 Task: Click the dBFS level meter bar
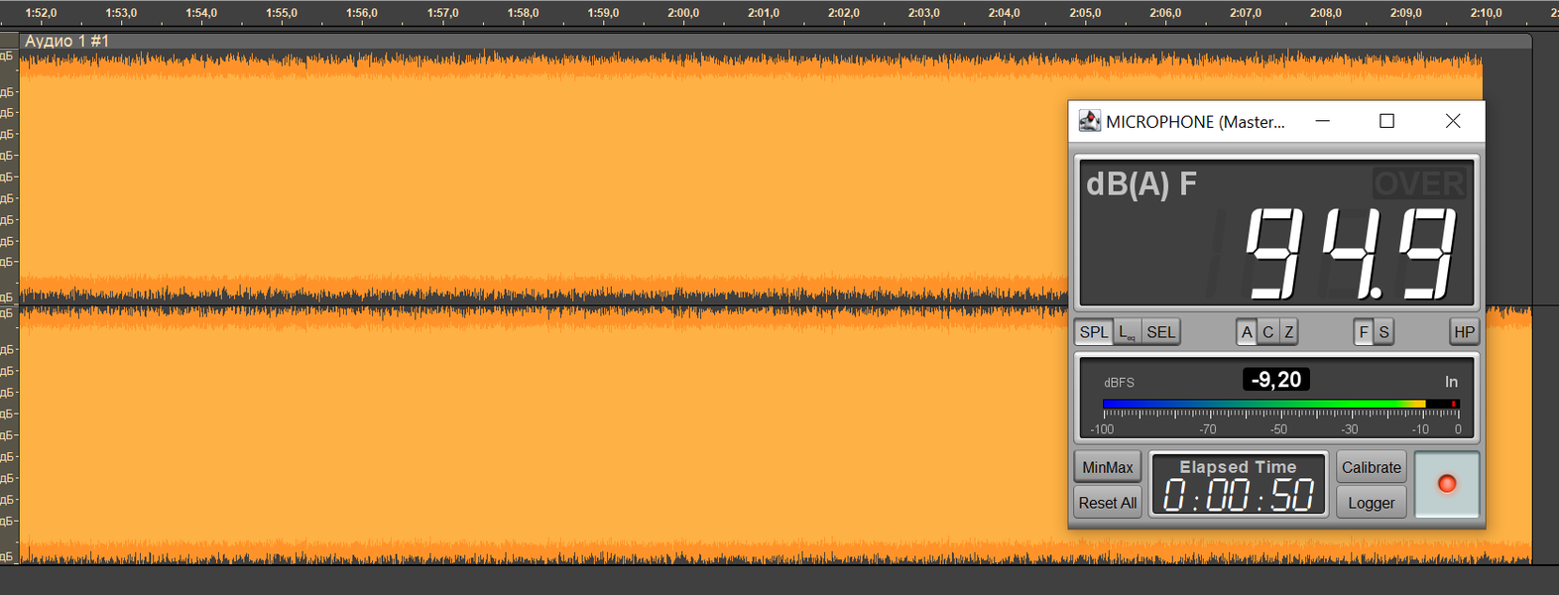click(x=1280, y=404)
